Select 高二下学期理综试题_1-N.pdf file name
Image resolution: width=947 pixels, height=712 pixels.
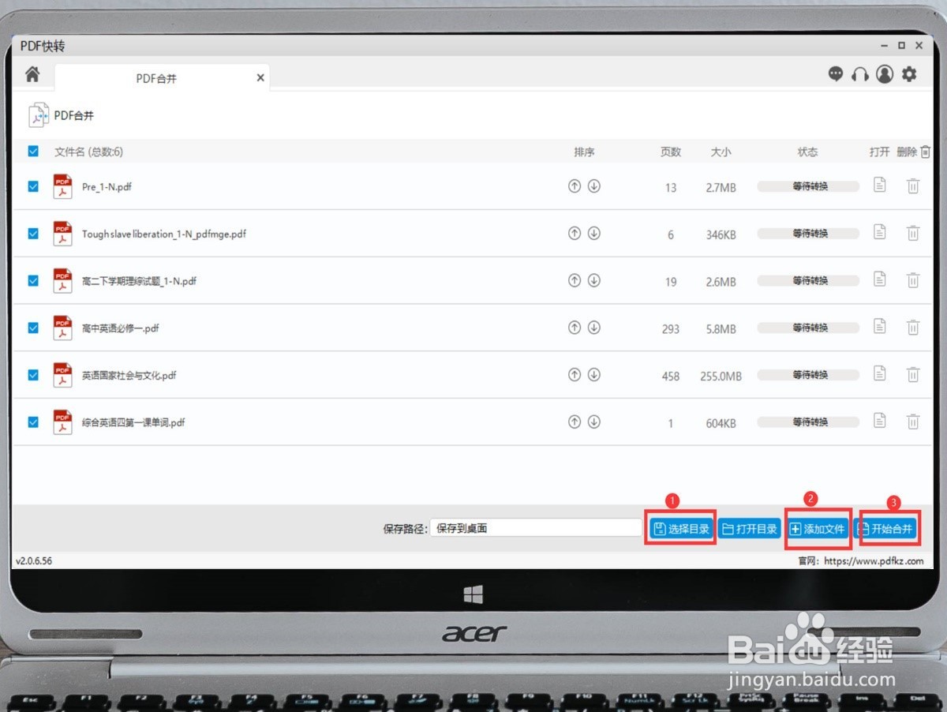coord(139,281)
